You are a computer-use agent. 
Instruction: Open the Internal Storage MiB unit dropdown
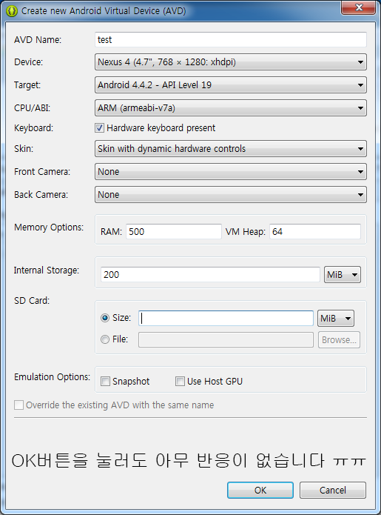point(343,275)
